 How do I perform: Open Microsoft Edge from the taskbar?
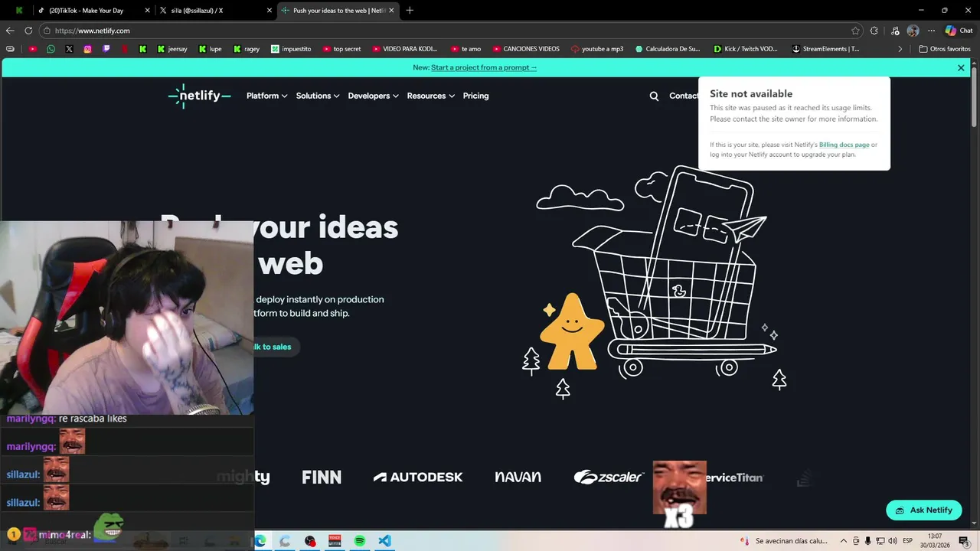coord(260,541)
